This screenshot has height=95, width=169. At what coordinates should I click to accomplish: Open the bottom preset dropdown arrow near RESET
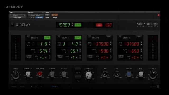coord(70,86)
